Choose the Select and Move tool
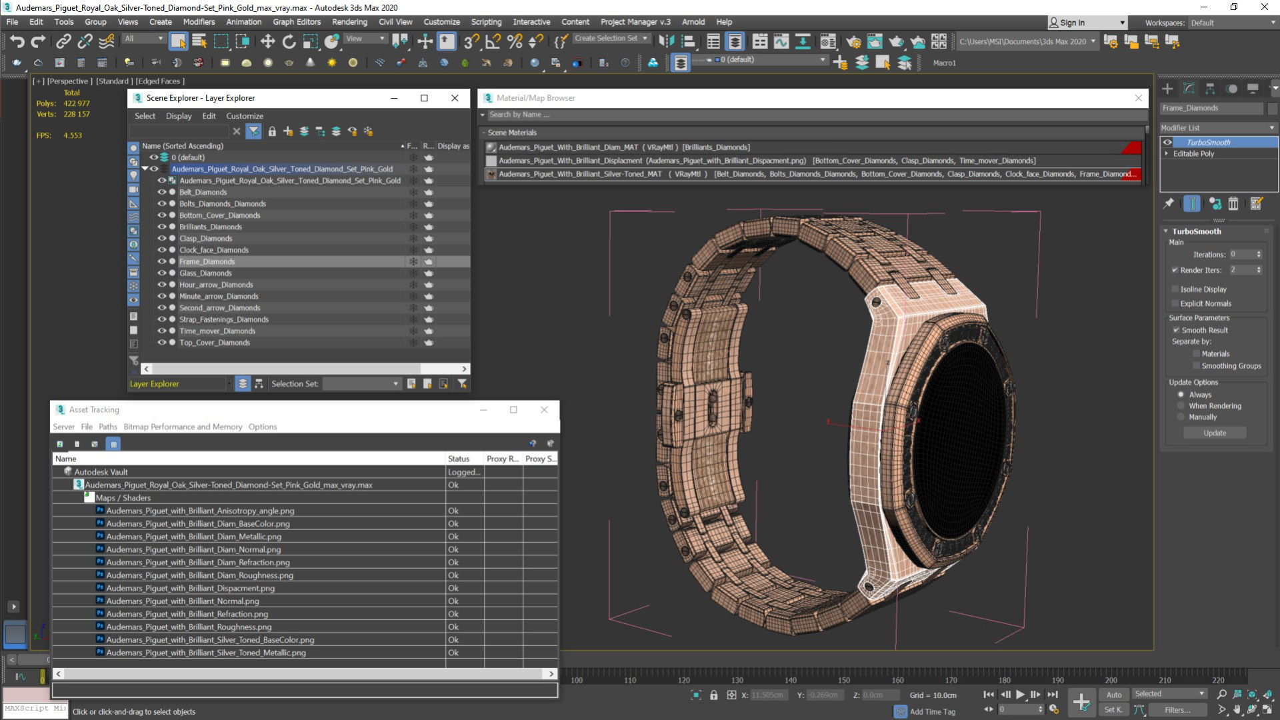 coord(267,42)
